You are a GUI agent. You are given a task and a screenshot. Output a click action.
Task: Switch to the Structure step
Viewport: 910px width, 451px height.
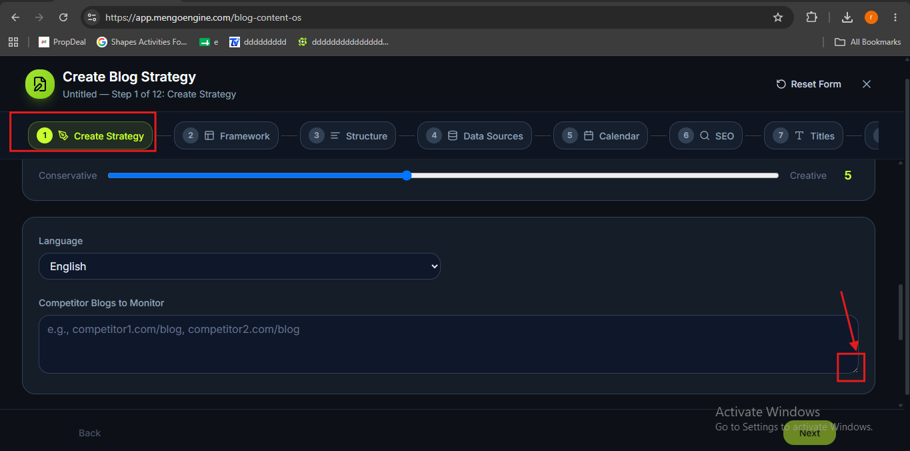pos(348,135)
